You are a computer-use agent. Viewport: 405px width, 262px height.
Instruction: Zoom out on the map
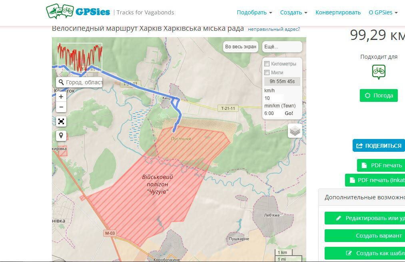pyautogui.click(x=61, y=107)
